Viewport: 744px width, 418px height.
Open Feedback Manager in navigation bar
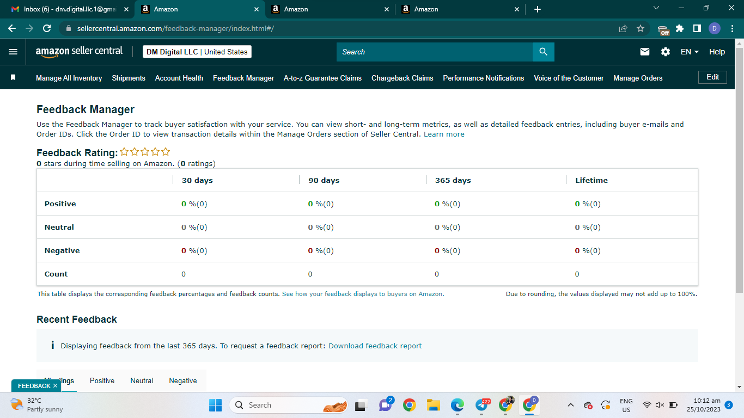pyautogui.click(x=243, y=78)
